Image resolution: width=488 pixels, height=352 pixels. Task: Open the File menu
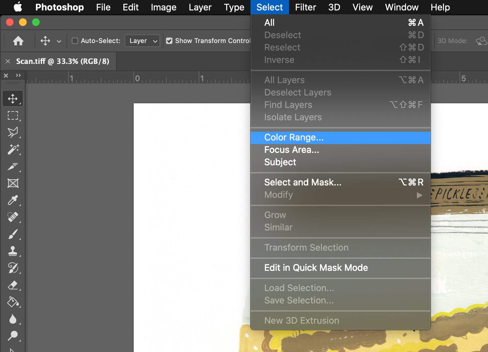coord(103,7)
